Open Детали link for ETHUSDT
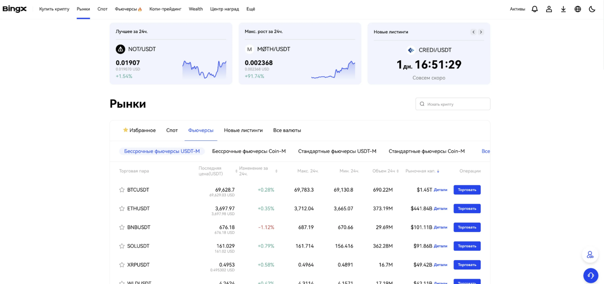Viewport: 604px width, 284px height. click(x=440, y=208)
